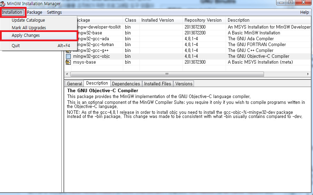This screenshot has height=195, width=313.
Task: Click the MinGW application icon in title bar
Action: click(3, 3)
